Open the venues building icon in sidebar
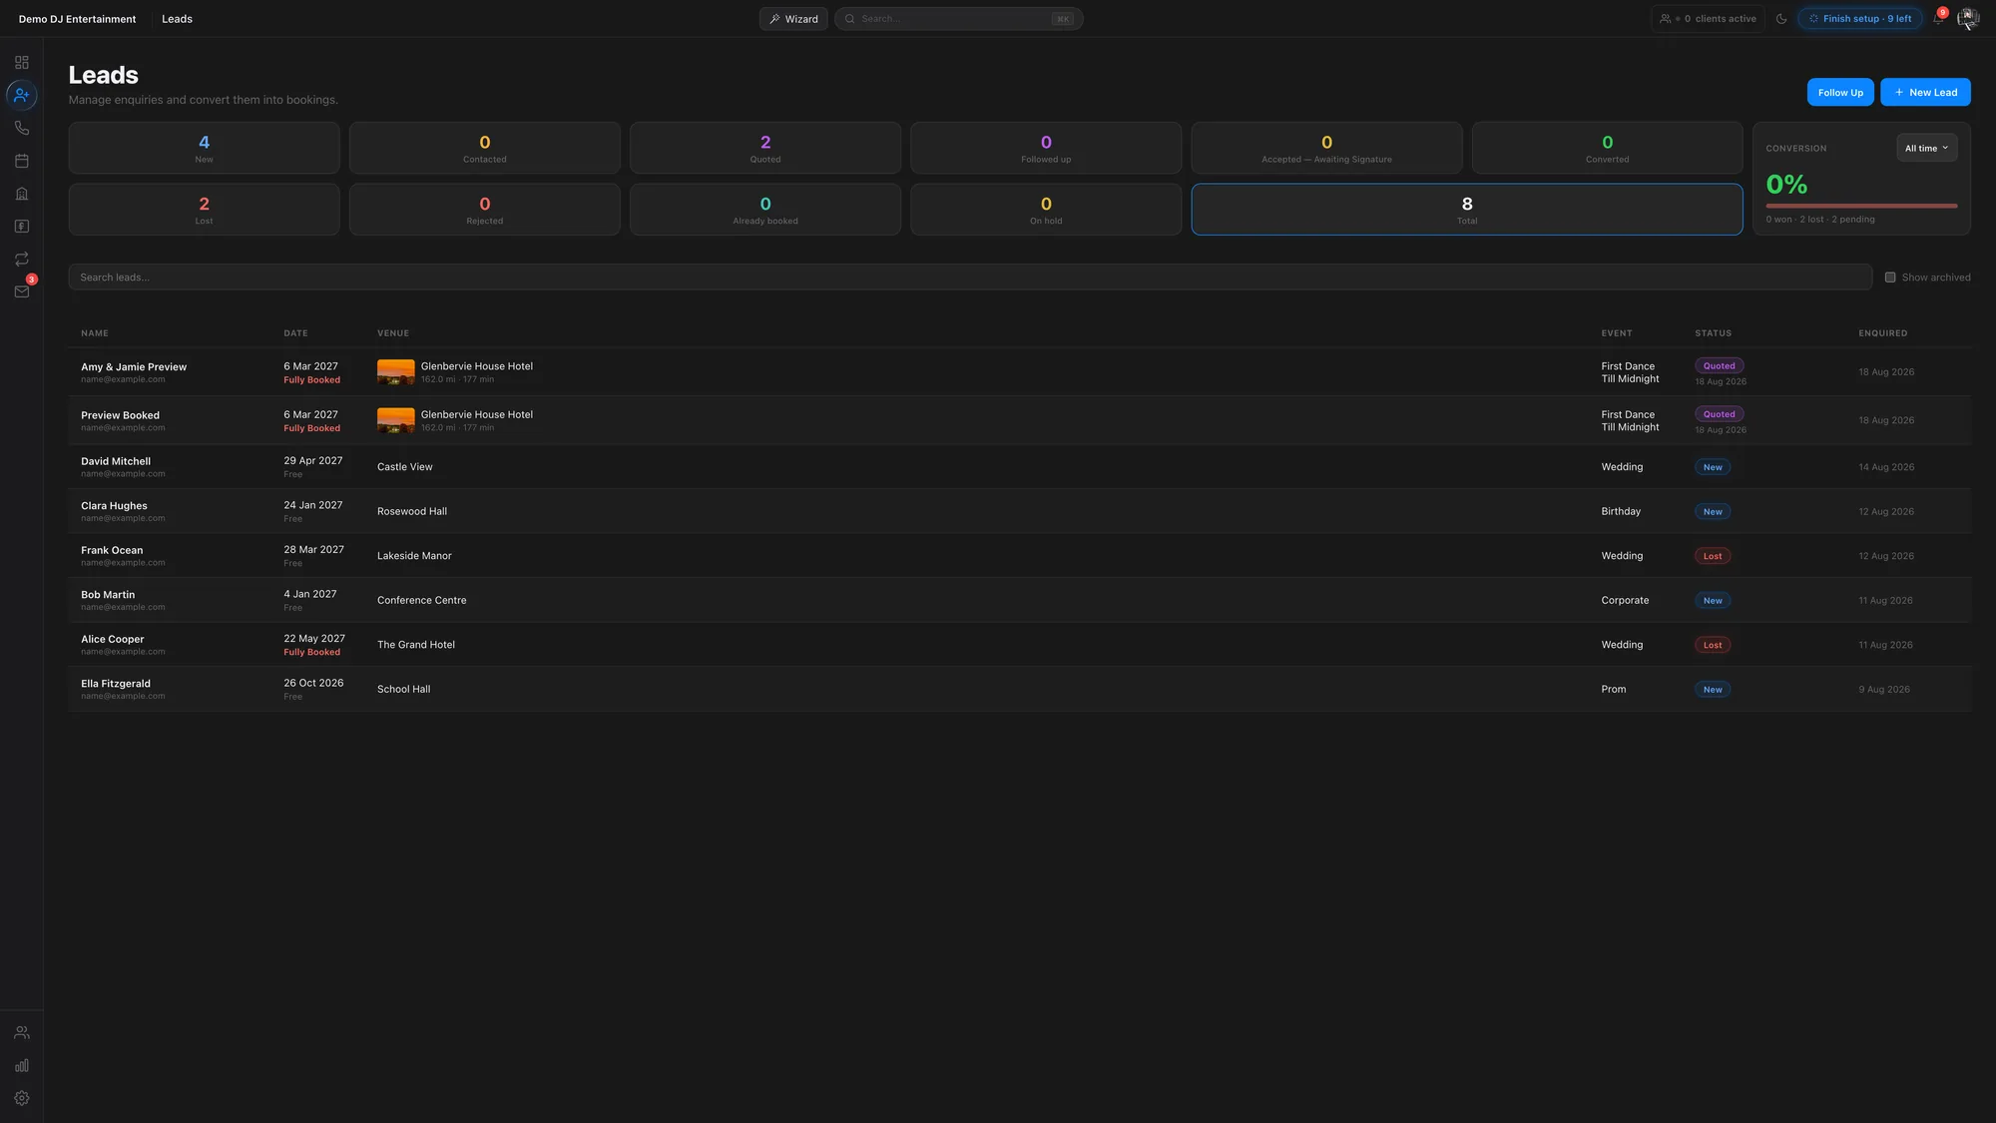This screenshot has height=1123, width=1996. pyautogui.click(x=22, y=194)
